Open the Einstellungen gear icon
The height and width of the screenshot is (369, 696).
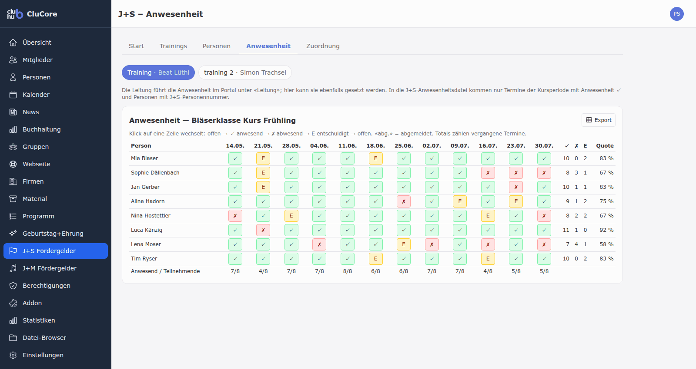[13, 355]
